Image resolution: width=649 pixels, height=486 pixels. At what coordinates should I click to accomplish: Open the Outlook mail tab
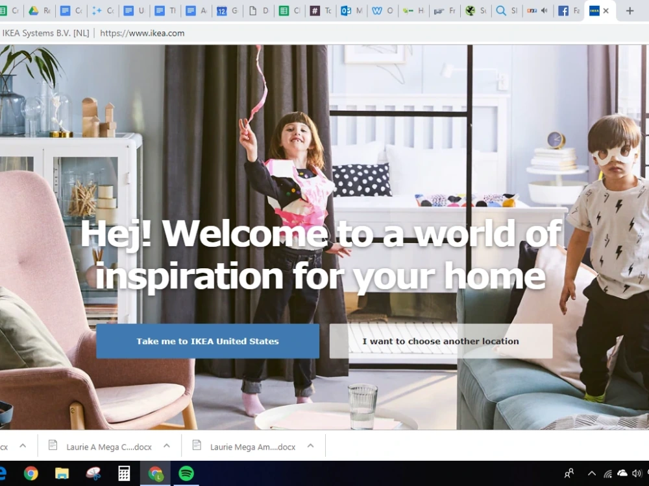pos(352,11)
